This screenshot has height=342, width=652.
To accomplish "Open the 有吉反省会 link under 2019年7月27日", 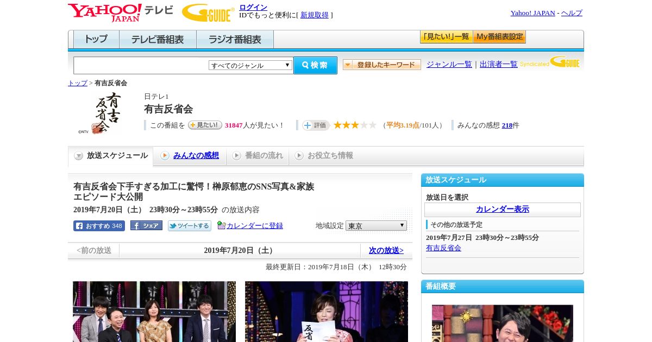I will click(x=443, y=248).
